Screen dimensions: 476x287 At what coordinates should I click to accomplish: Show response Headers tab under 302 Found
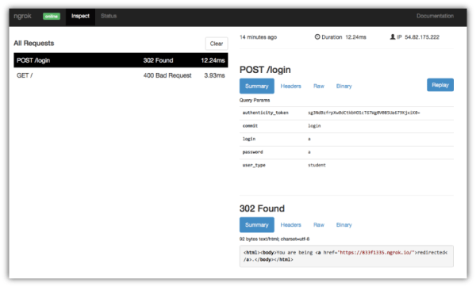pyautogui.click(x=291, y=225)
